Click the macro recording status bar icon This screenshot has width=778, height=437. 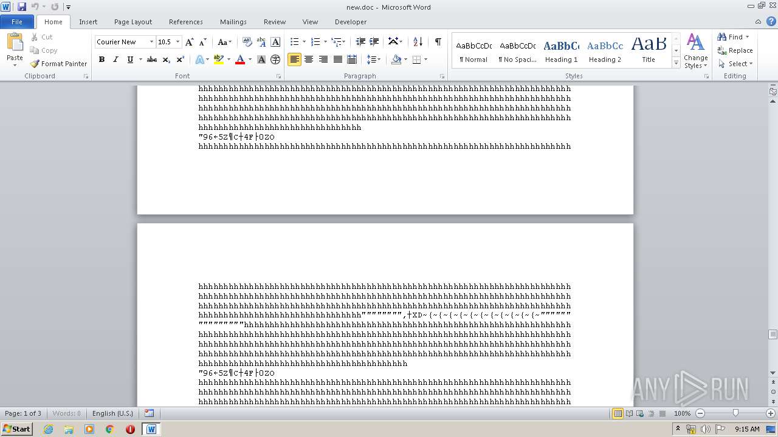150,413
